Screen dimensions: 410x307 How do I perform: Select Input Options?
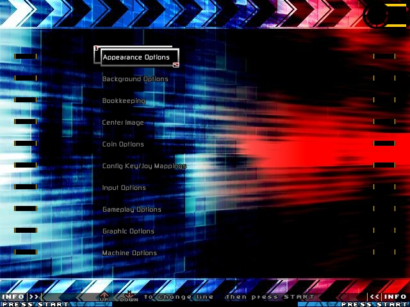coord(124,188)
